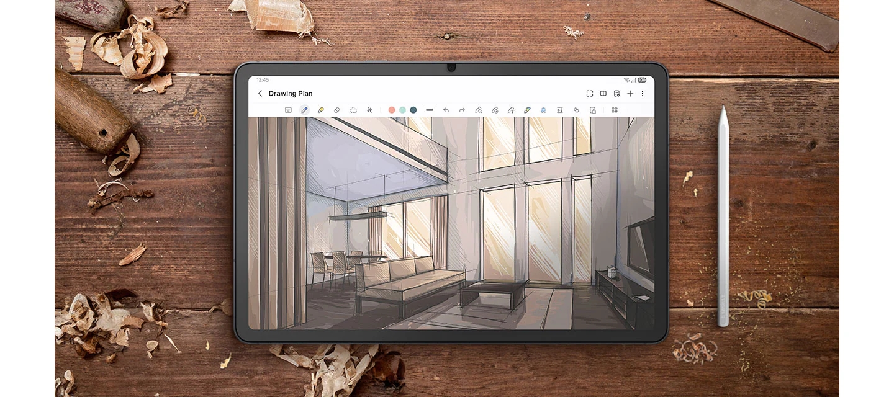The height and width of the screenshot is (397, 894).
Task: Add a new page with the plus button
Action: [630, 93]
